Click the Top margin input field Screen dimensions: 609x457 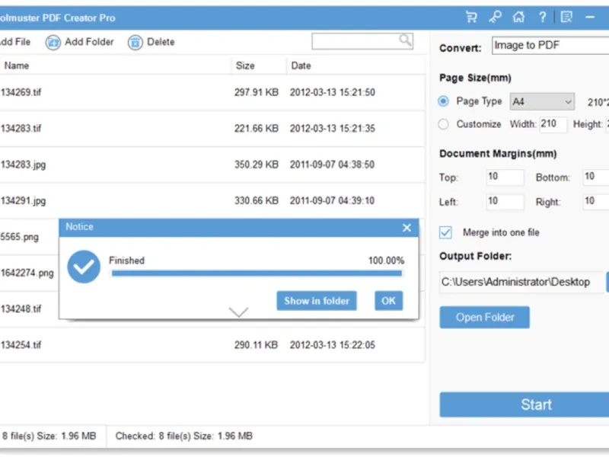point(505,177)
